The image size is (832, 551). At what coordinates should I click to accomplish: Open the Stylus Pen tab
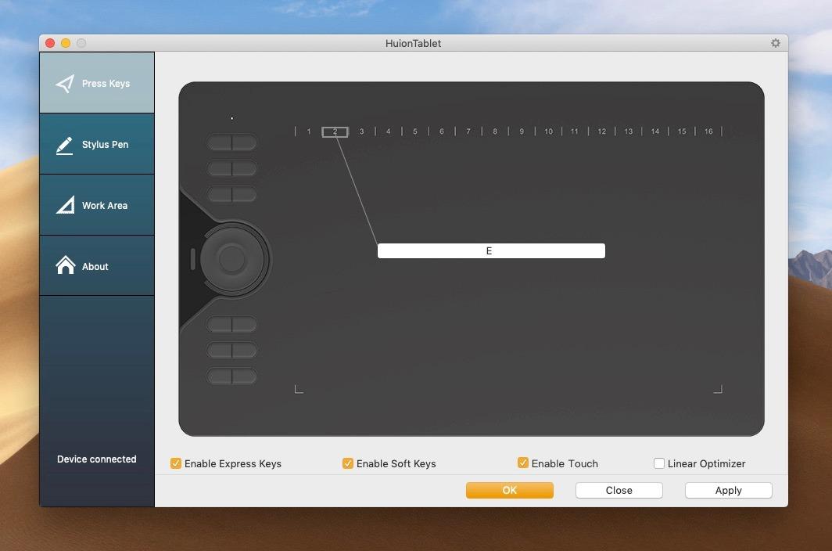pos(97,145)
